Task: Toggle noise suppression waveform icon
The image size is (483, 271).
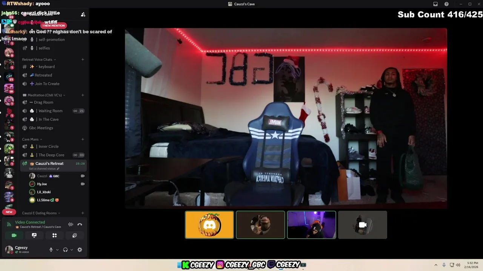Action: (71, 224)
